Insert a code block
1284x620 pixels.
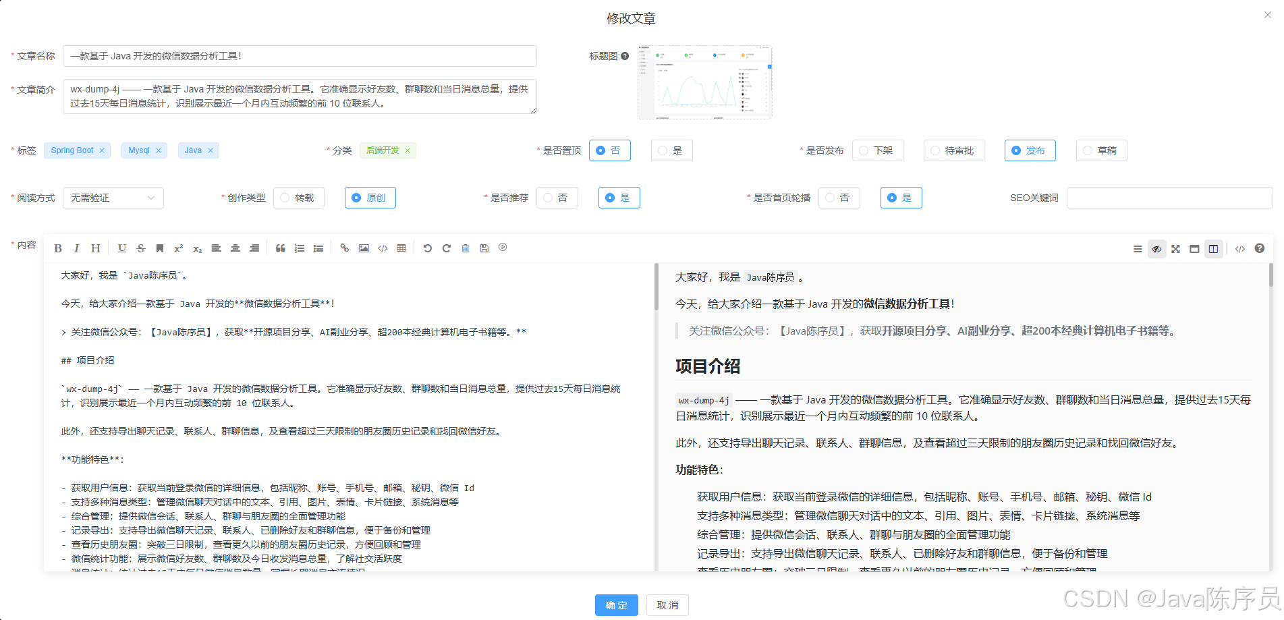click(383, 248)
